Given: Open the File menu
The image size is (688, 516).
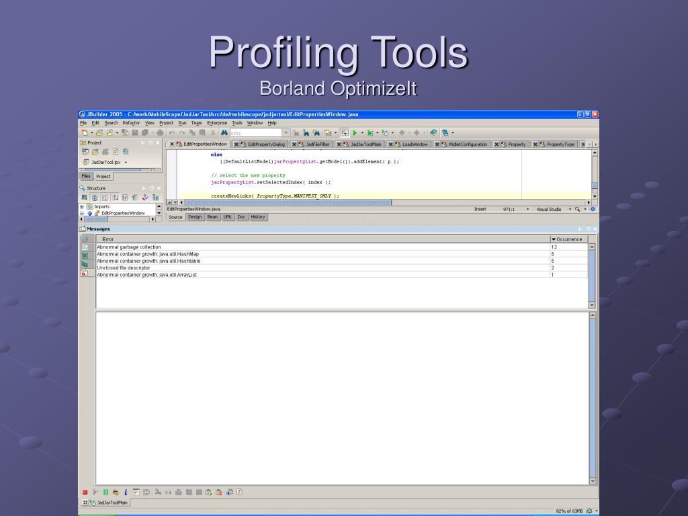Looking at the screenshot, I should point(83,123).
